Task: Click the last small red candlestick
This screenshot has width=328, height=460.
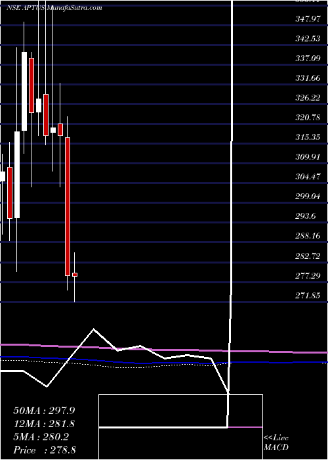Action: coord(75,275)
